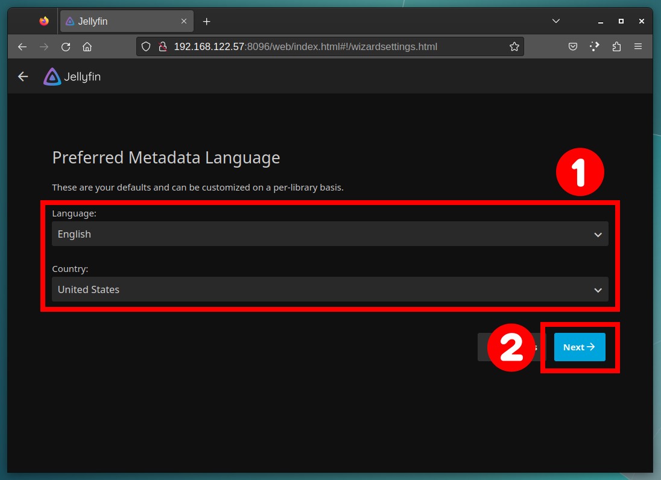Screen dimensions: 661x480
Task: Open the list all tabs chevron
Action: tap(556, 21)
